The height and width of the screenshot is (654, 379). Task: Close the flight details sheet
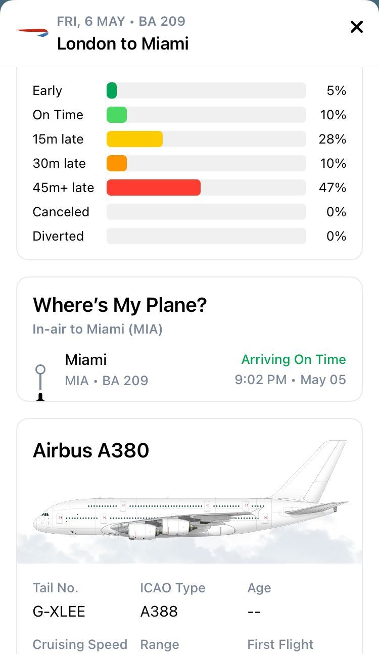pos(357,27)
